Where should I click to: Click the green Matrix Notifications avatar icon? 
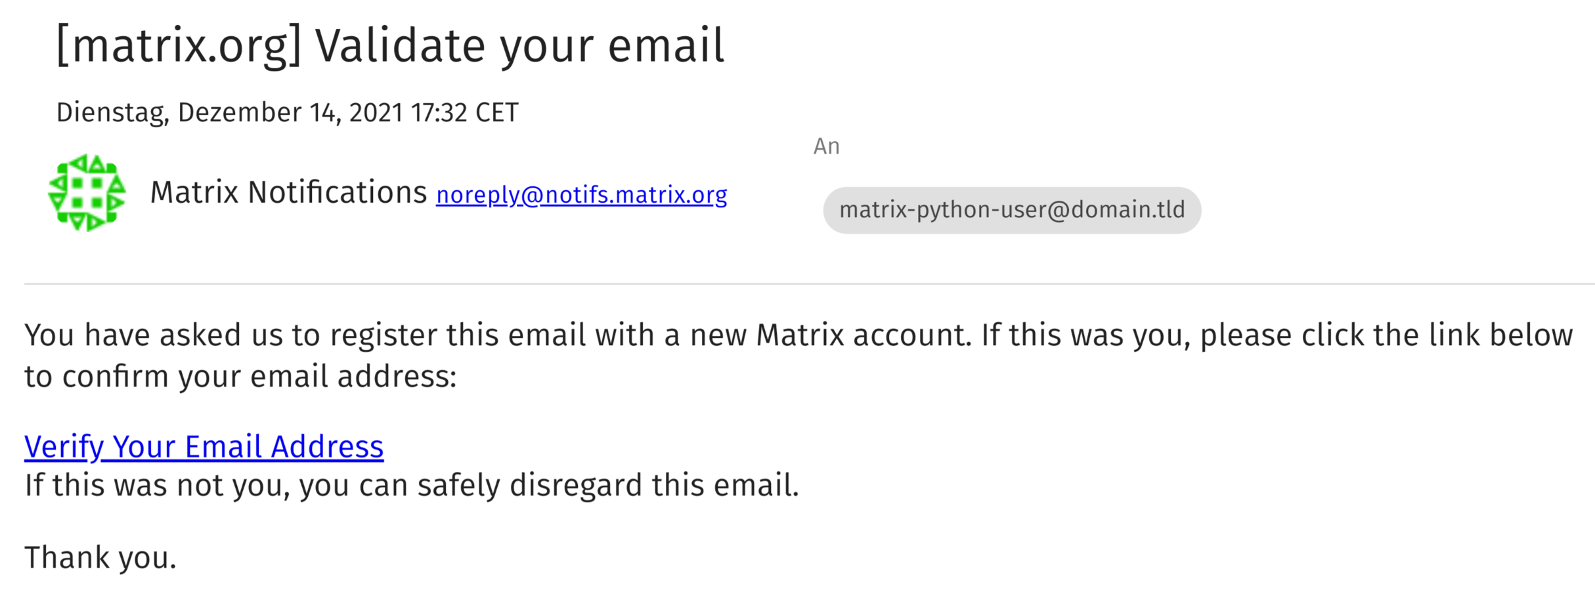(x=87, y=193)
